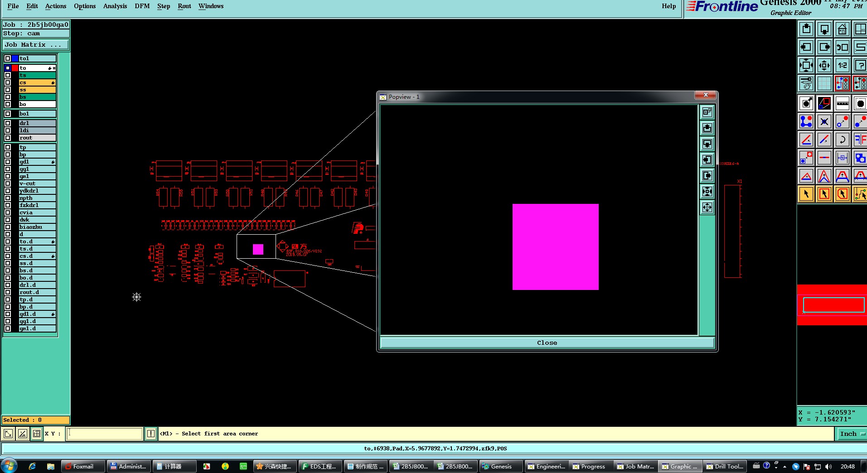Viewport: 867px width, 473px height.
Task: Switch to Drill Tool taskbar window
Action: (726, 466)
